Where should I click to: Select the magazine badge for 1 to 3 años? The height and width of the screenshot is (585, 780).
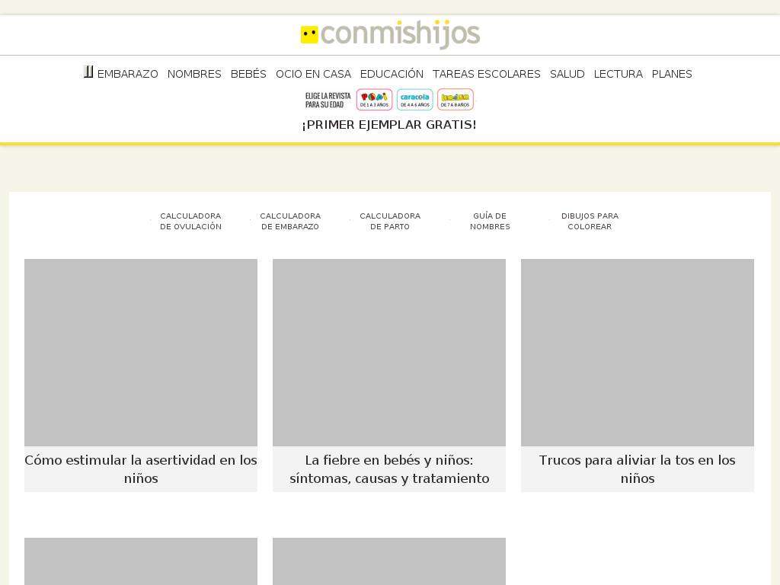(374, 100)
